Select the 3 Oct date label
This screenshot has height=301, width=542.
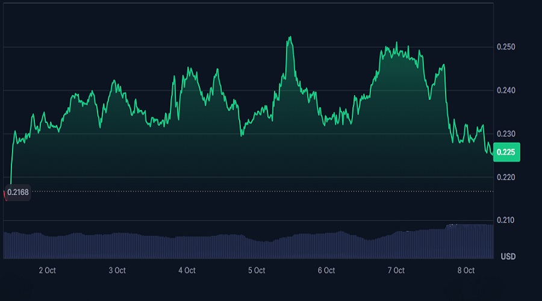pyautogui.click(x=117, y=270)
